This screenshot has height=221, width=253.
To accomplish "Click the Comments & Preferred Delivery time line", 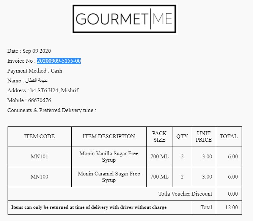I will coord(52,110).
